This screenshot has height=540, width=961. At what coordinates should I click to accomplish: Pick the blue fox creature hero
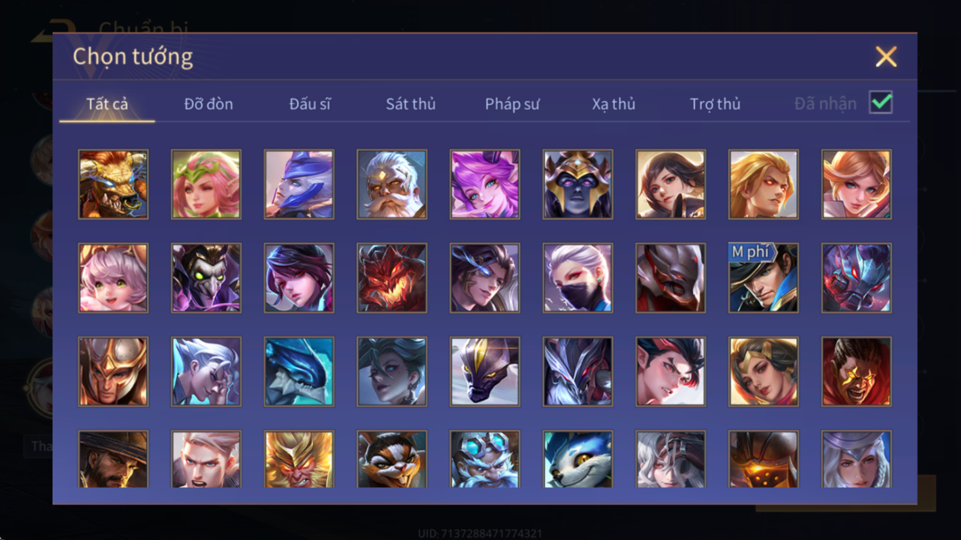click(x=578, y=458)
